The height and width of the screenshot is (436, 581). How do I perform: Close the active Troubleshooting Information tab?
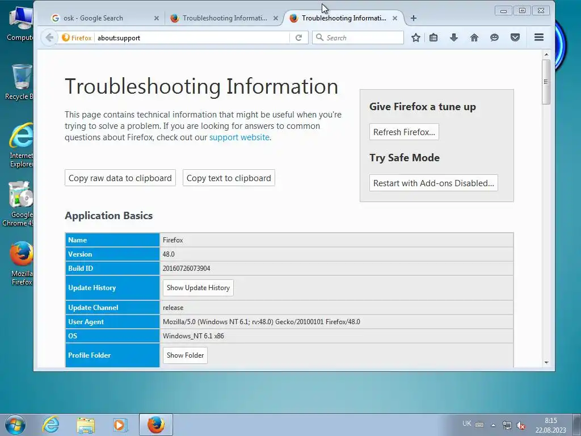[x=395, y=18]
